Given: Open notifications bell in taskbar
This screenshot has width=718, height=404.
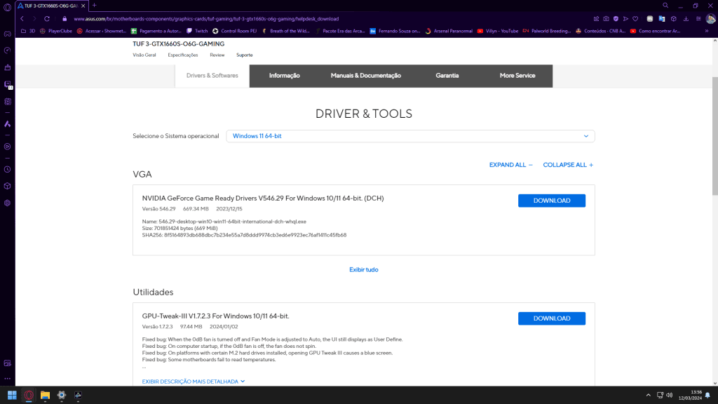Looking at the screenshot, I should click(707, 396).
